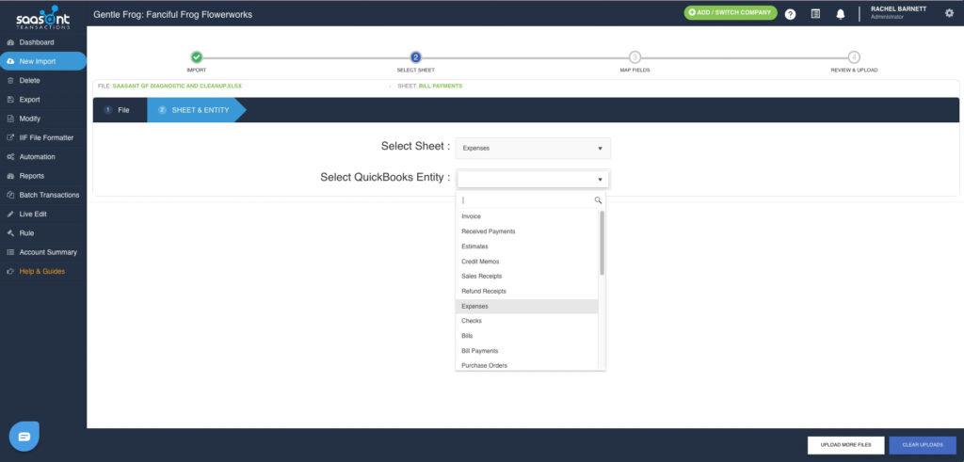Click the Delete trash icon

[x=9, y=81]
